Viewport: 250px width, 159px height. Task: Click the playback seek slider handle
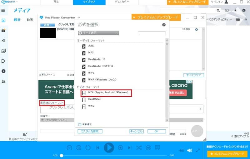(61, 155)
